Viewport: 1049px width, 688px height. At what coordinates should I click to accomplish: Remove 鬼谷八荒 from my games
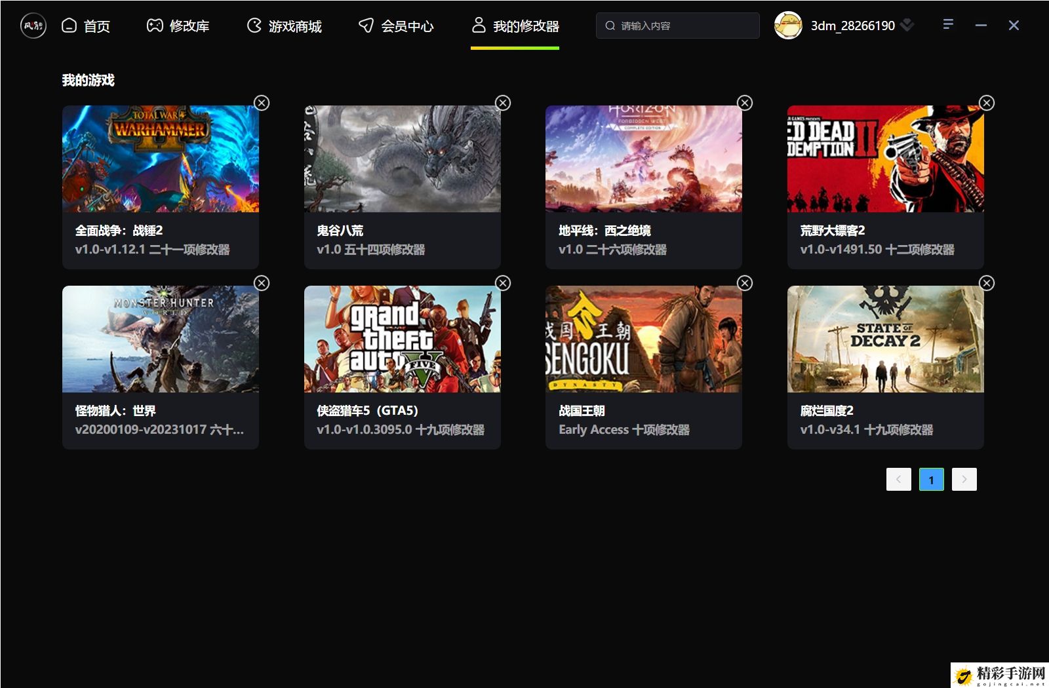[503, 103]
